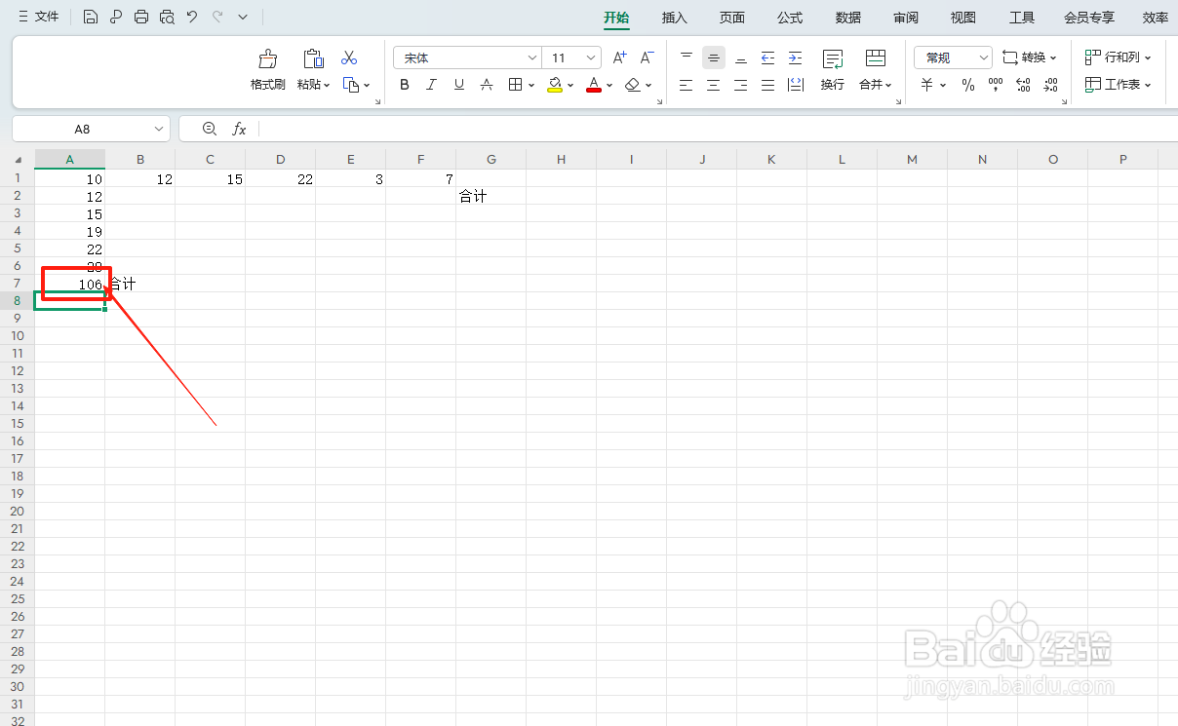The width and height of the screenshot is (1178, 726).
Task: Switch to the Formulas (公式) tab
Action: (790, 18)
